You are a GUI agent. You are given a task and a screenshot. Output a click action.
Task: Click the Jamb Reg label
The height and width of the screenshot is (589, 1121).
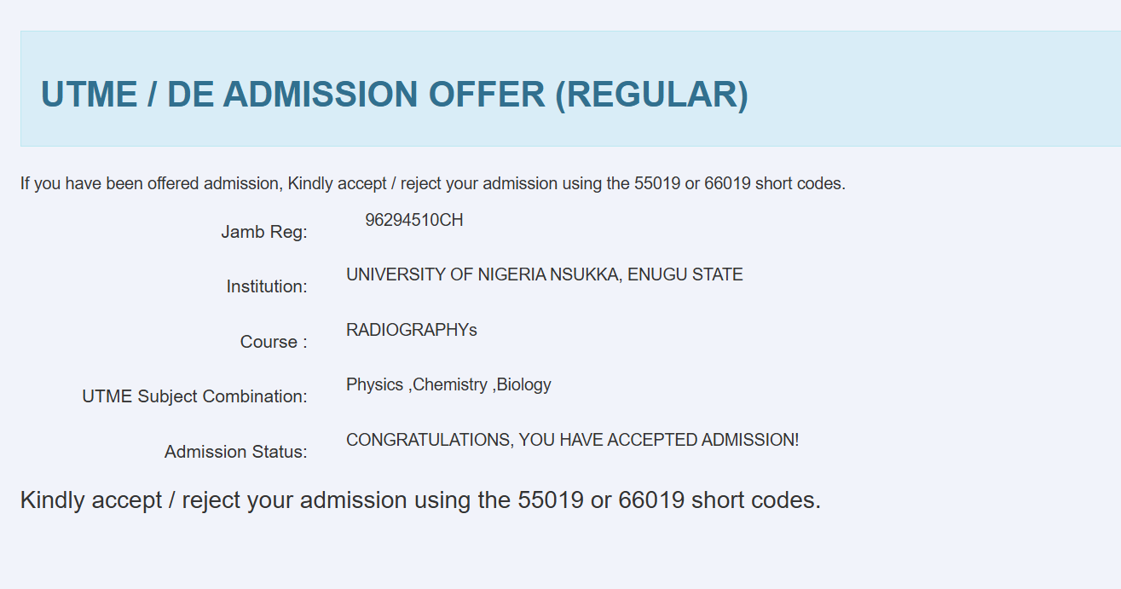263,232
